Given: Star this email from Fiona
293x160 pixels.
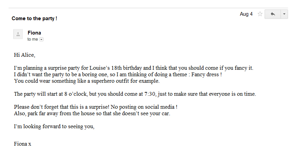Looking at the screenshot, I should (260, 14).
